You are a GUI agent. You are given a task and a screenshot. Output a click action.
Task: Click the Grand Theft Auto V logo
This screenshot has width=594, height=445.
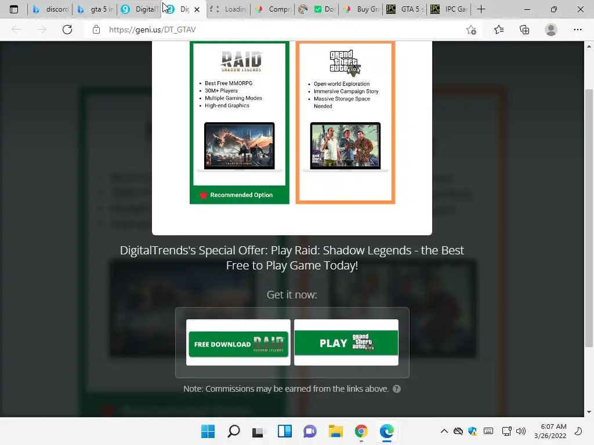coord(345,63)
